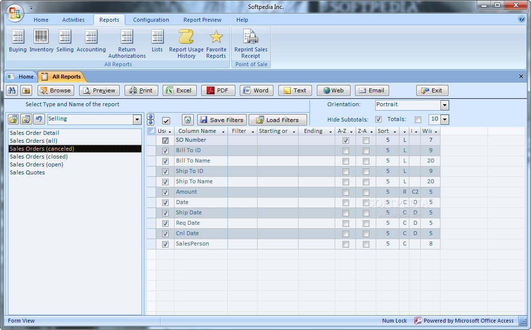Open A-Z column header dropdown arrow

[x=352, y=132]
